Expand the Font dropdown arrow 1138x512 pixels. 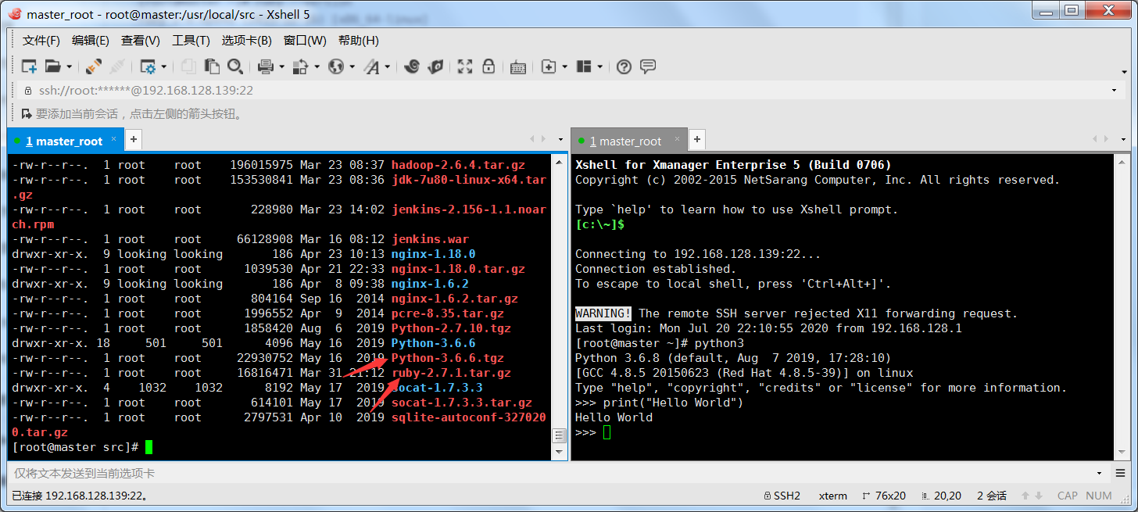(387, 67)
